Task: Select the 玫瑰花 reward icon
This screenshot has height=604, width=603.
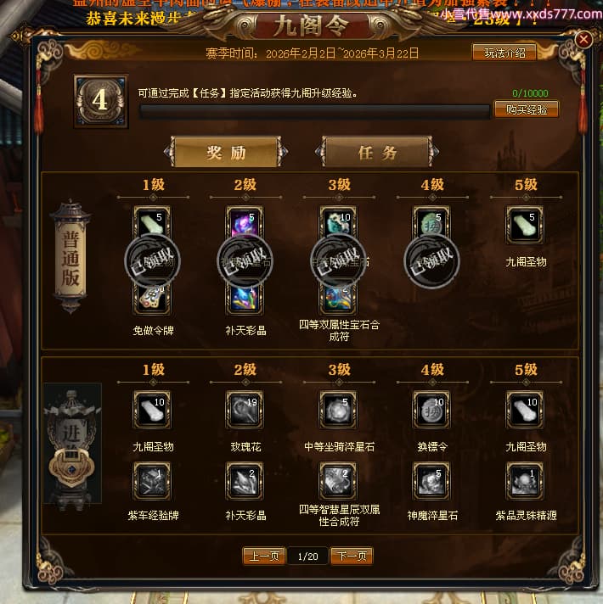Action: click(x=245, y=410)
